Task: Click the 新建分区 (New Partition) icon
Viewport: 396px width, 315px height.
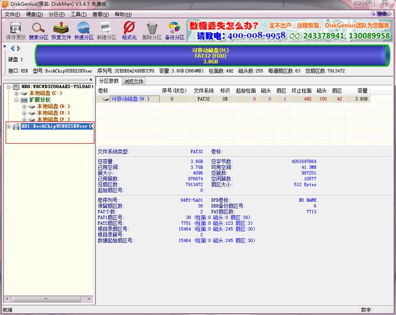Action: [106, 30]
